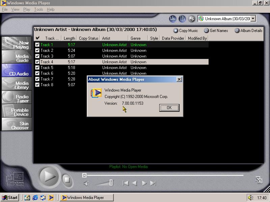The height and width of the screenshot is (202, 270).
Task: Adjust the volume slider handle
Action: click(111, 183)
